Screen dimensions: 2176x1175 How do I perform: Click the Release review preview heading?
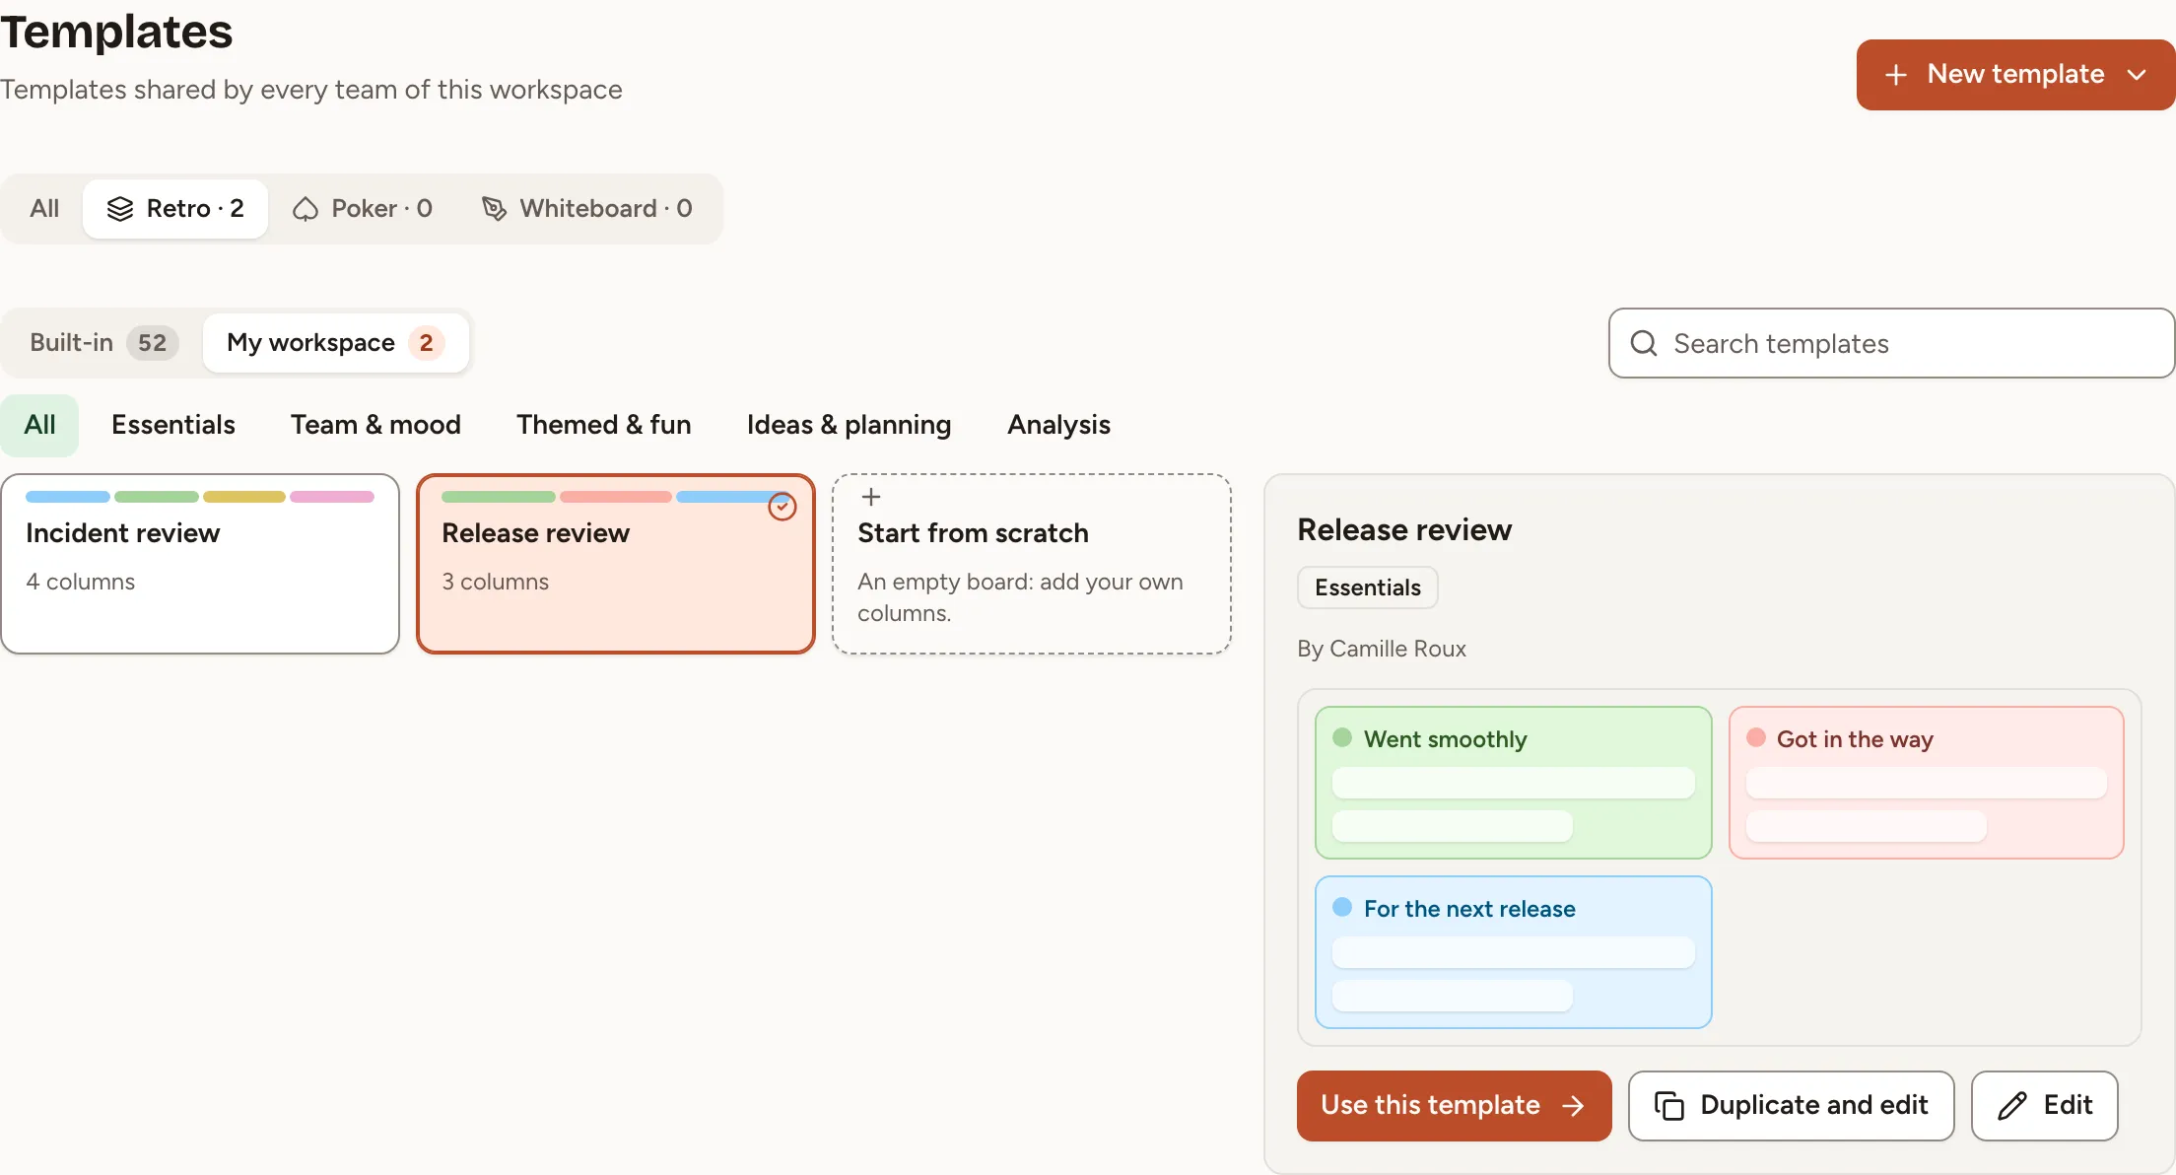tap(1404, 530)
